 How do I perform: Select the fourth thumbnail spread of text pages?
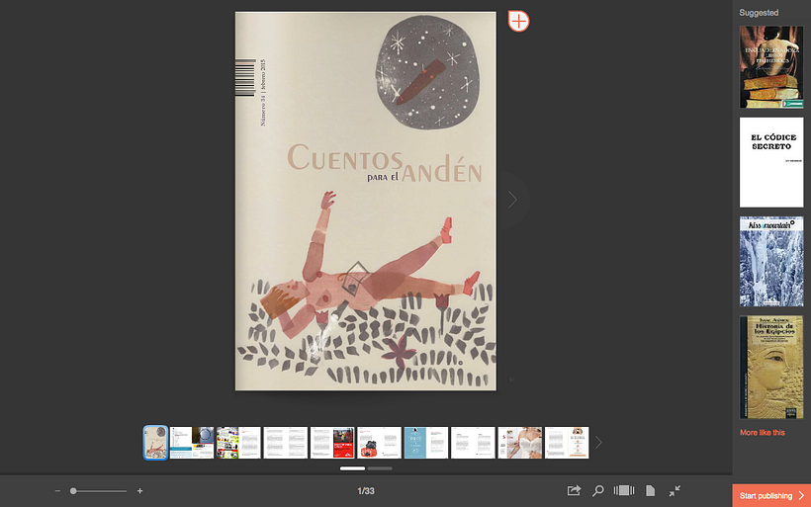coord(286,443)
